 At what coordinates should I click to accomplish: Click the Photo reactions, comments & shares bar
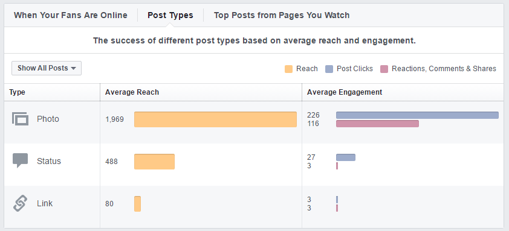[378, 124]
